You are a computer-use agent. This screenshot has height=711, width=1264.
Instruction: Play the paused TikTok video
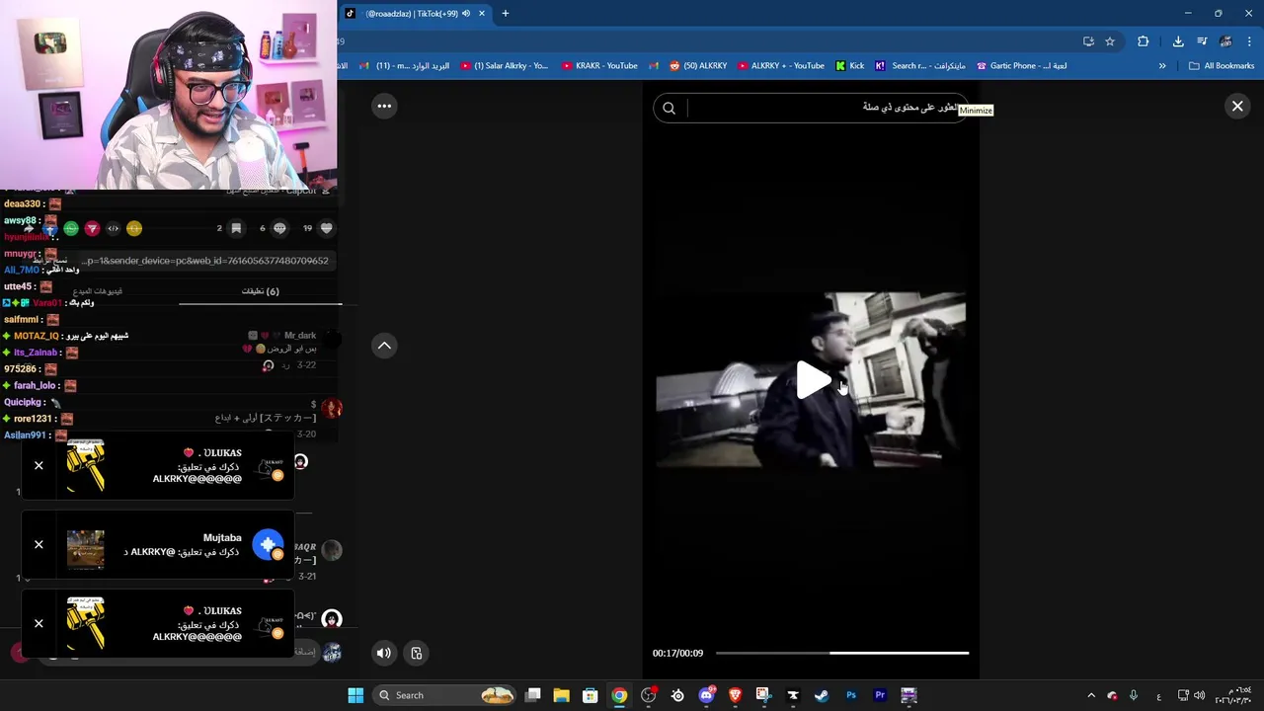pos(814,380)
